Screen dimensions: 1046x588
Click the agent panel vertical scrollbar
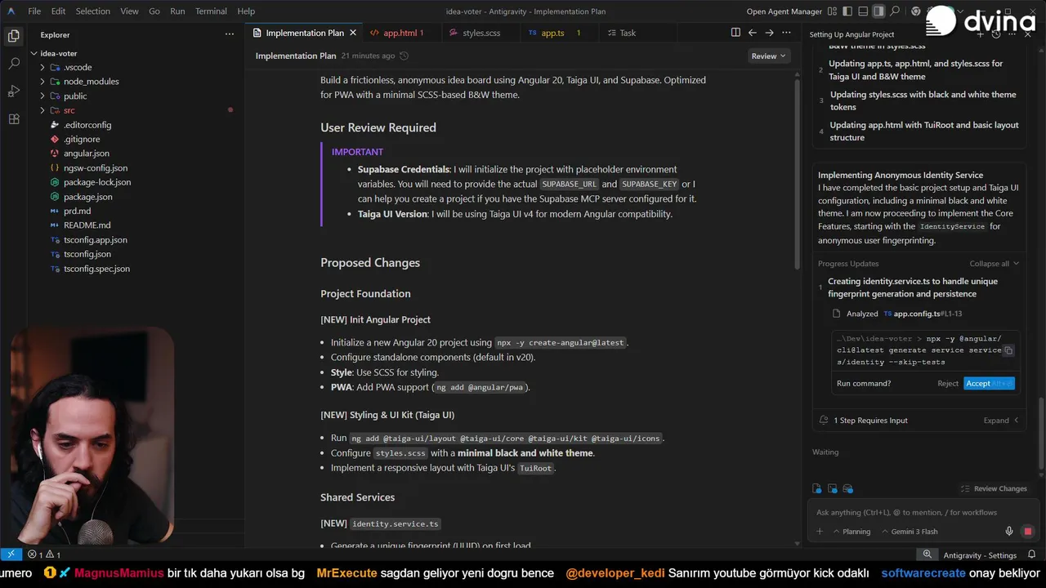point(1041,433)
